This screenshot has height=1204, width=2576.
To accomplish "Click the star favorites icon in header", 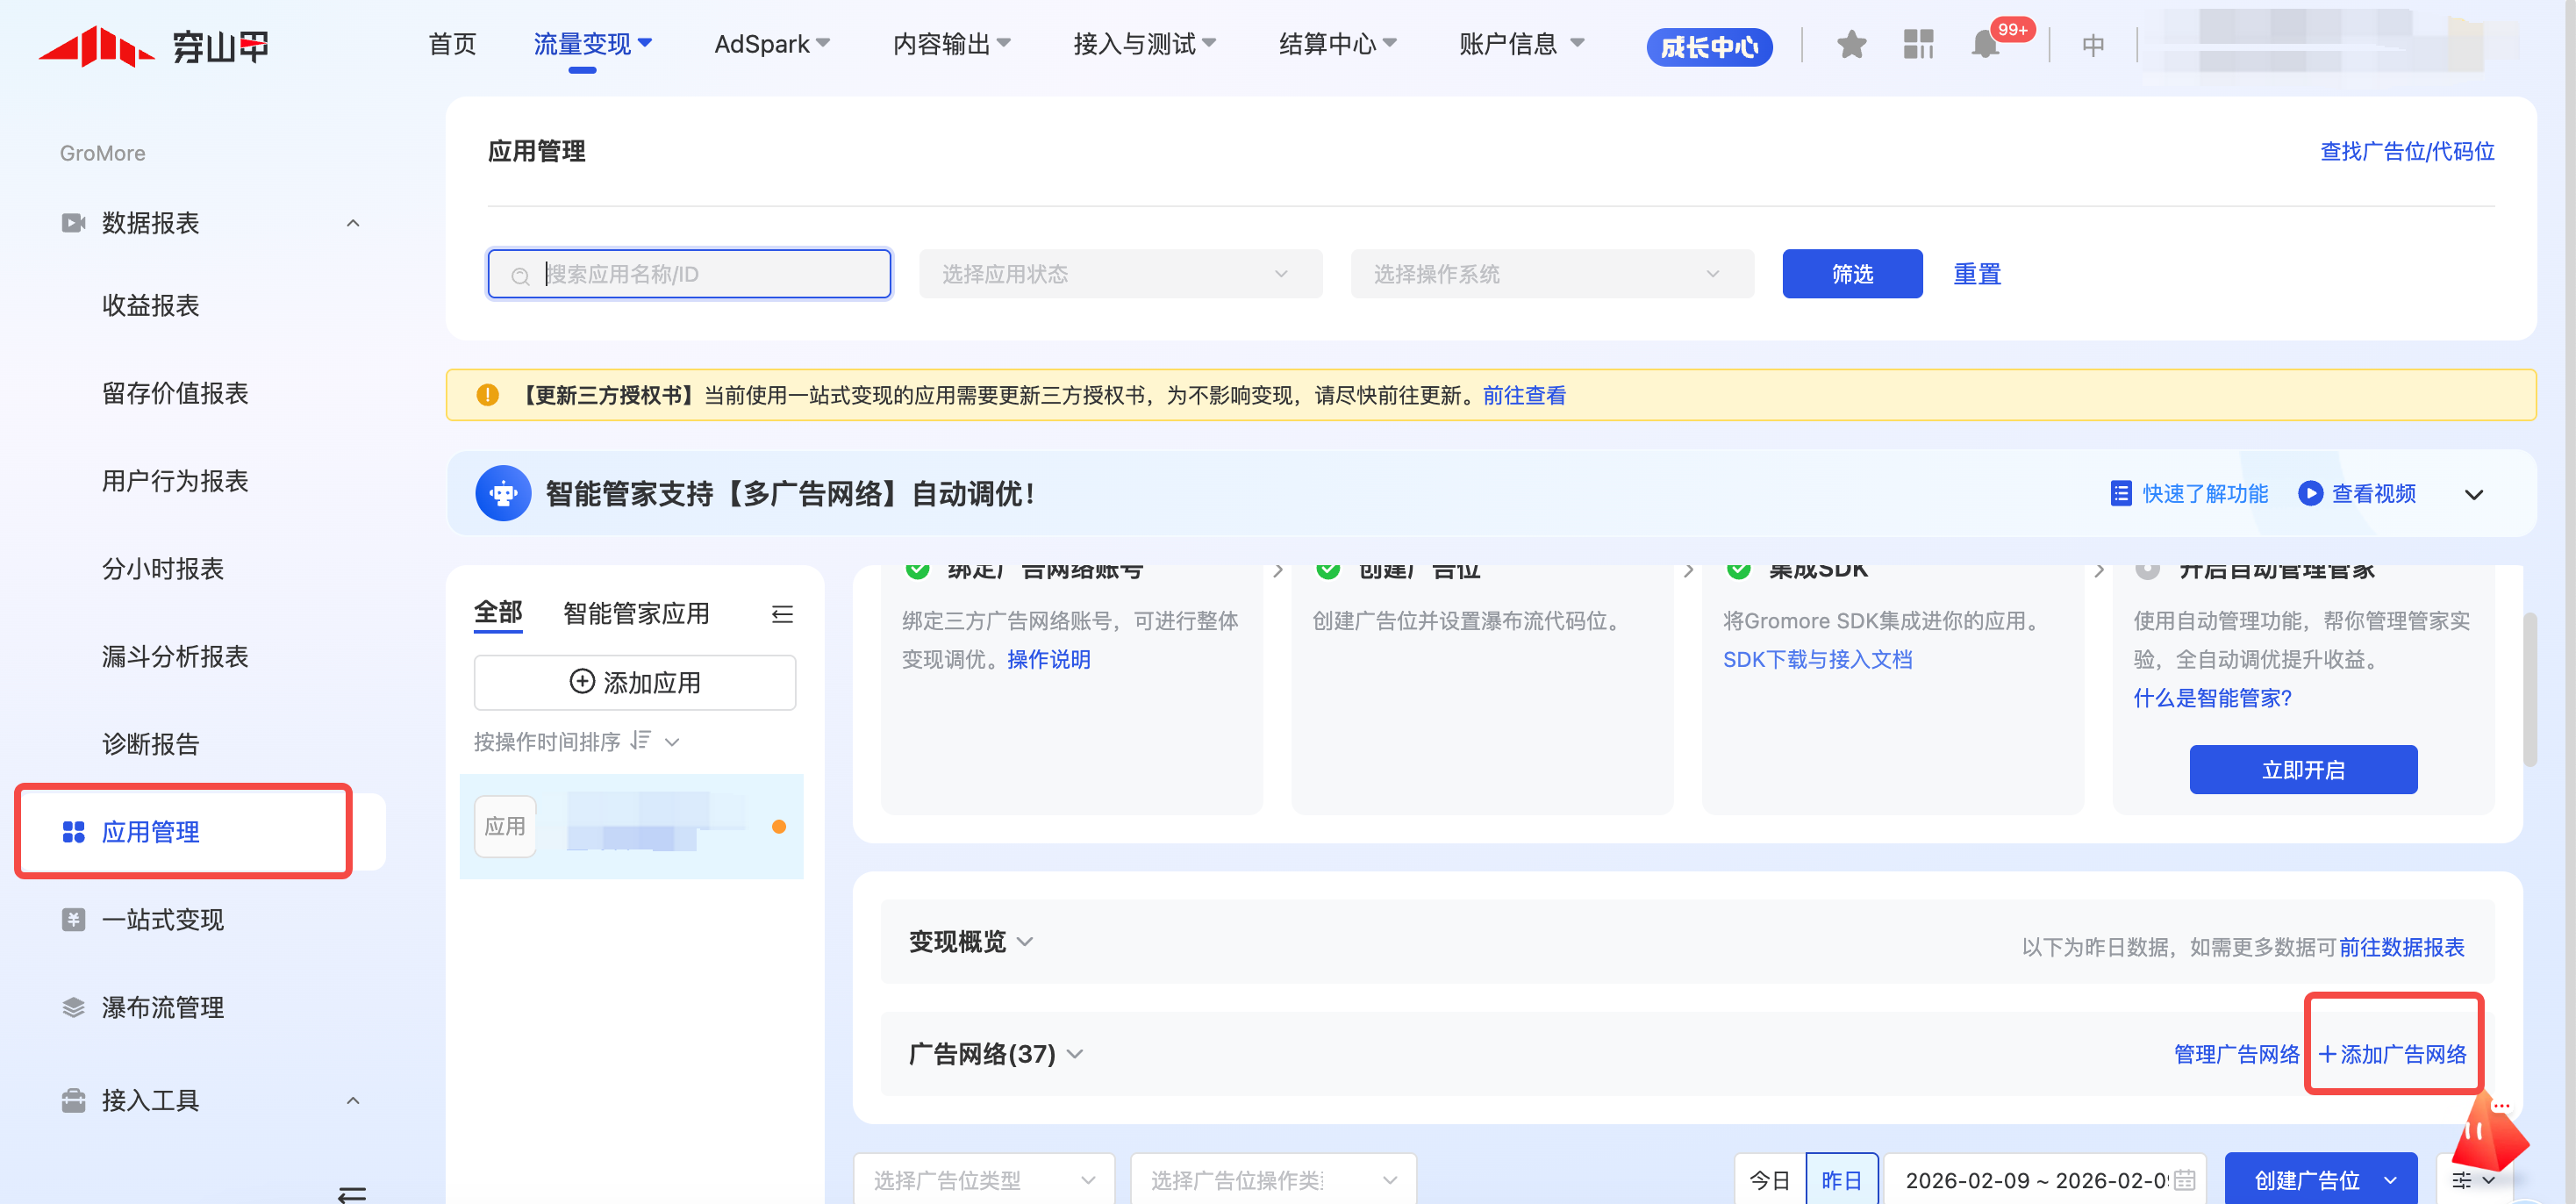I will pyautogui.click(x=1851, y=44).
